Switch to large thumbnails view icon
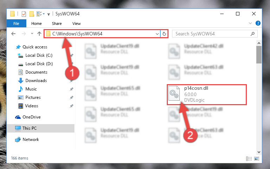The height and width of the screenshot is (169, 270). tap(257, 158)
